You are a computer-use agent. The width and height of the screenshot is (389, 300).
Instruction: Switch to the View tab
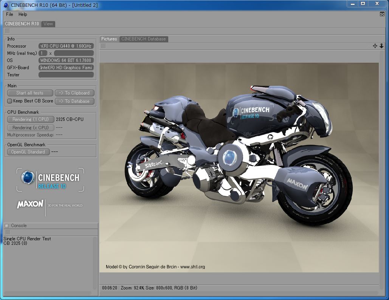coord(48,24)
